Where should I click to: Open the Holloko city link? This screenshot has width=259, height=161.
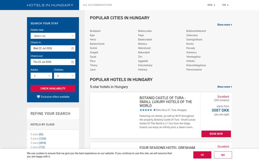(x=190, y=61)
